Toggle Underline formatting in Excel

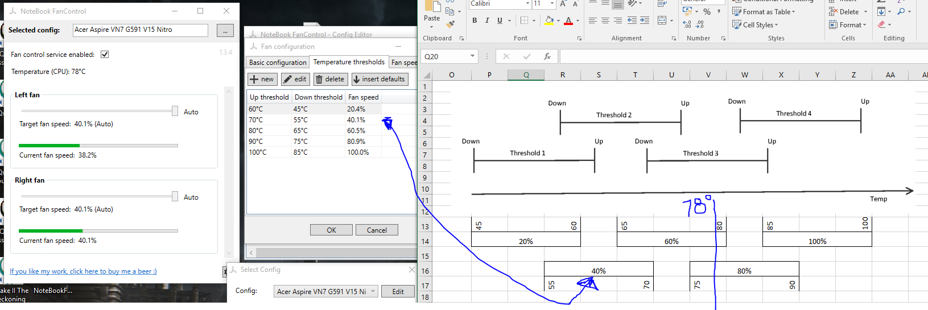point(500,20)
